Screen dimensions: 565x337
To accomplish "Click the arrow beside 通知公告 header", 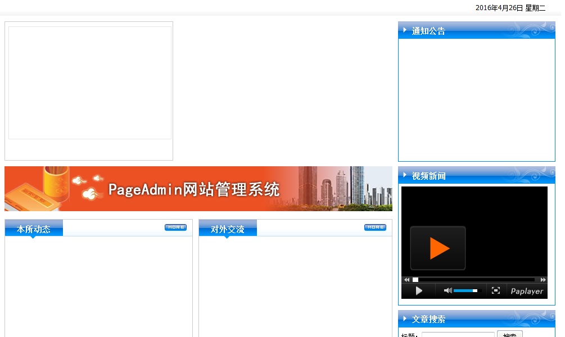I will (x=405, y=30).
